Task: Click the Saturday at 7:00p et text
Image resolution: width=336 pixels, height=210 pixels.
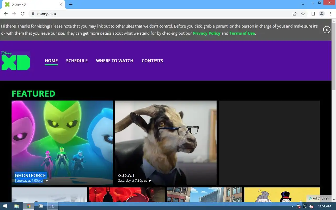Action: pos(29,181)
